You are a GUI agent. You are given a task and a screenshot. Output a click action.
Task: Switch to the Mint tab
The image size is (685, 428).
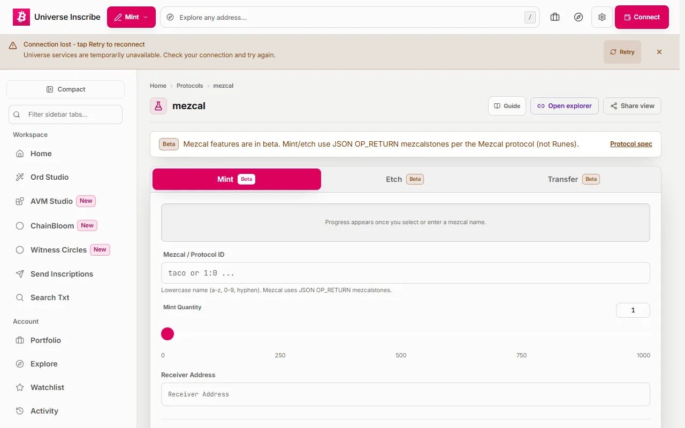[237, 179]
